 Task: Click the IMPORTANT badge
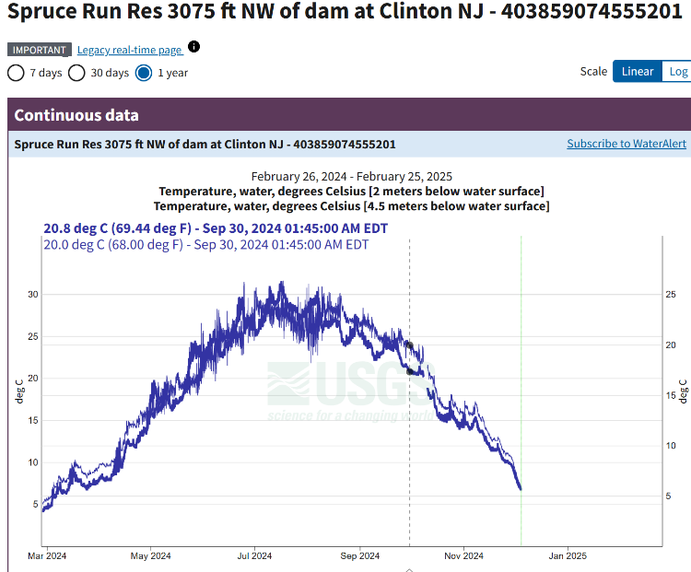coord(40,50)
